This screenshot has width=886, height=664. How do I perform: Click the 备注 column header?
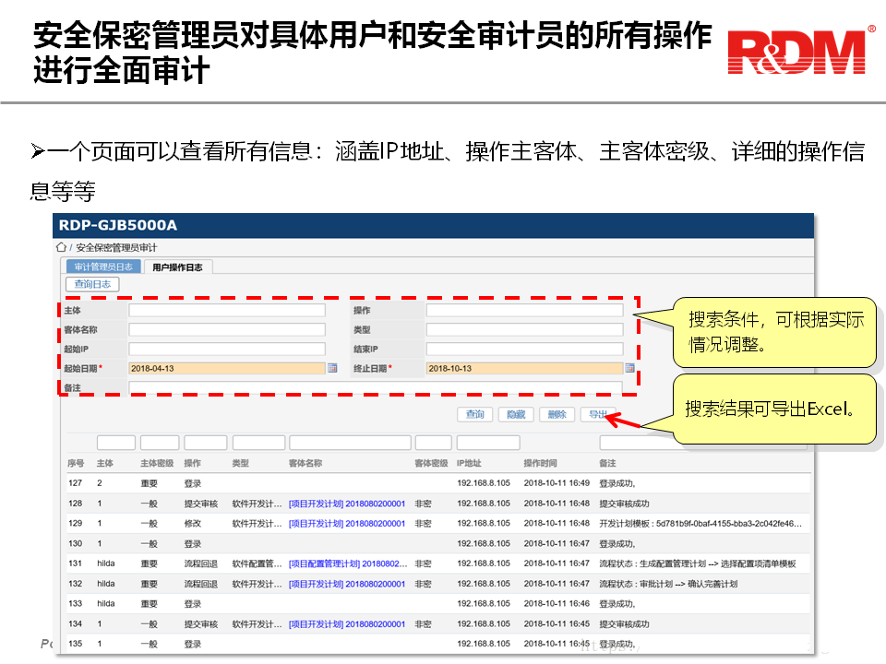[607, 463]
